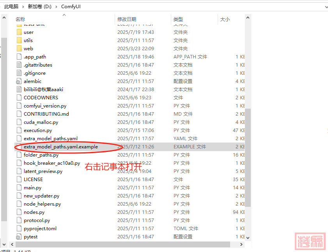Viewport: 328px width, 252px height.
Task: Click the horizontal scrollbar right arrow
Action: 242,245
